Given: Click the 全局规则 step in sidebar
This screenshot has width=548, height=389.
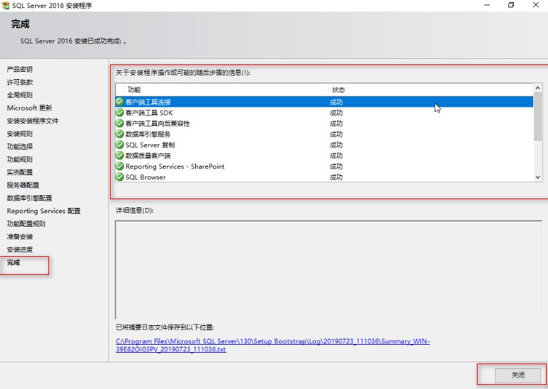Looking at the screenshot, I should [19, 95].
